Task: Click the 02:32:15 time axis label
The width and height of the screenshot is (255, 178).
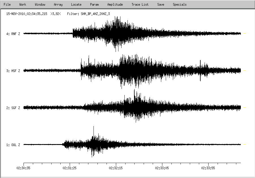Action: [116, 168]
